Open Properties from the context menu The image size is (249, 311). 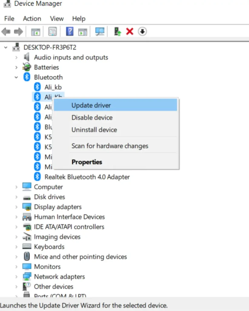[87, 162]
